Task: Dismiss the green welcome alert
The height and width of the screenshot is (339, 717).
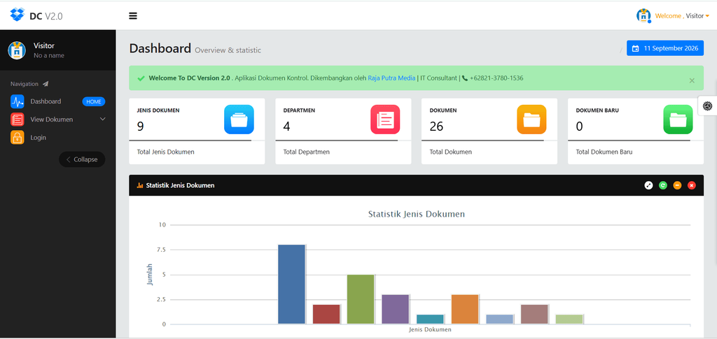Action: [x=692, y=80]
